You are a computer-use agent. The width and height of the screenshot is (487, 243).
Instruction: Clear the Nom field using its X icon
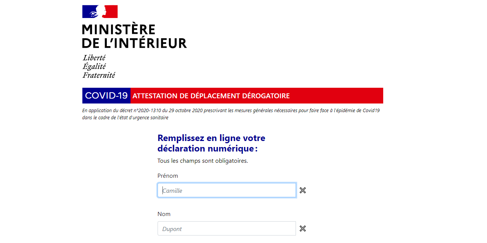(x=303, y=229)
